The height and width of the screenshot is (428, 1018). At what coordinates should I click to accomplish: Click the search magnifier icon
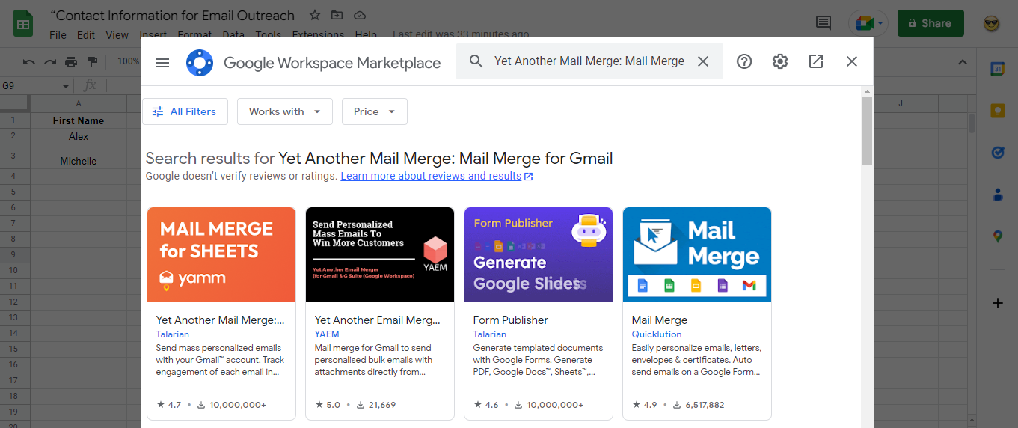[476, 61]
